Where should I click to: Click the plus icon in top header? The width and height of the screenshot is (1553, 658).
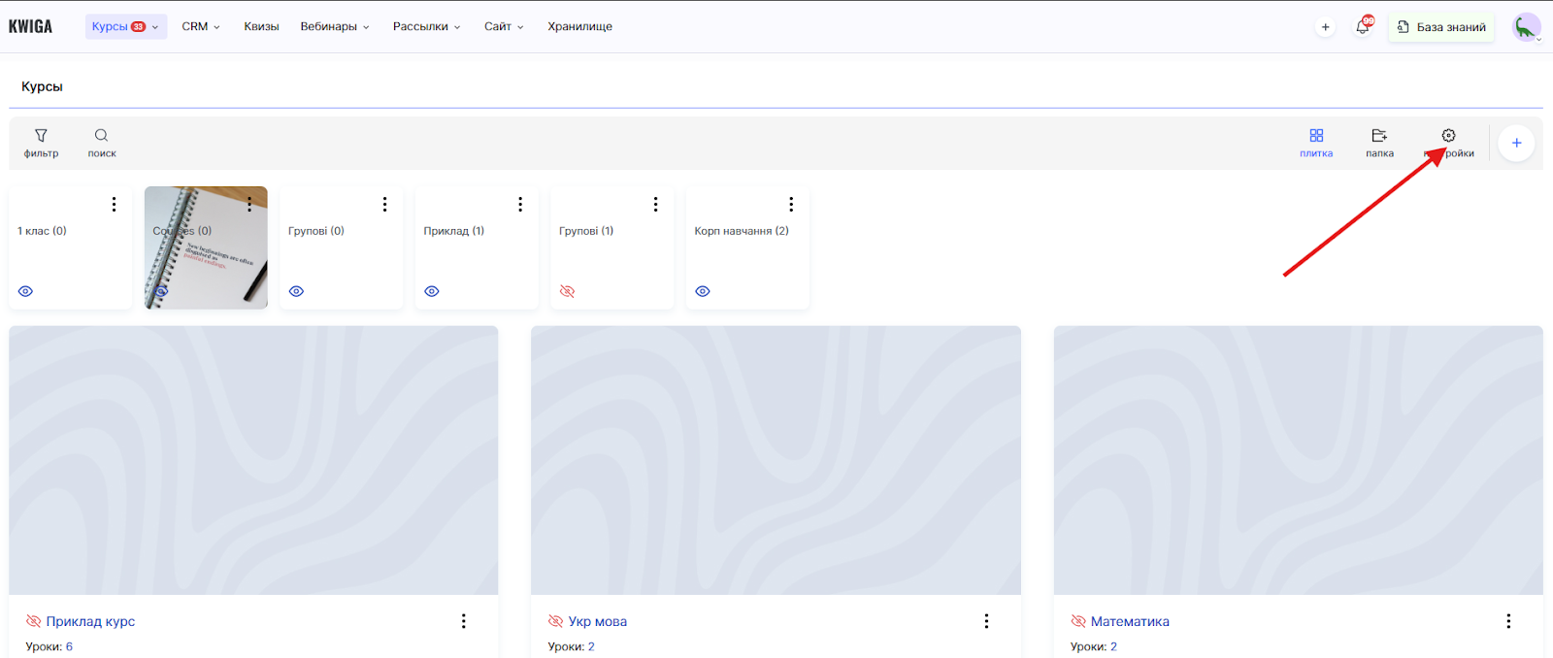(1325, 27)
